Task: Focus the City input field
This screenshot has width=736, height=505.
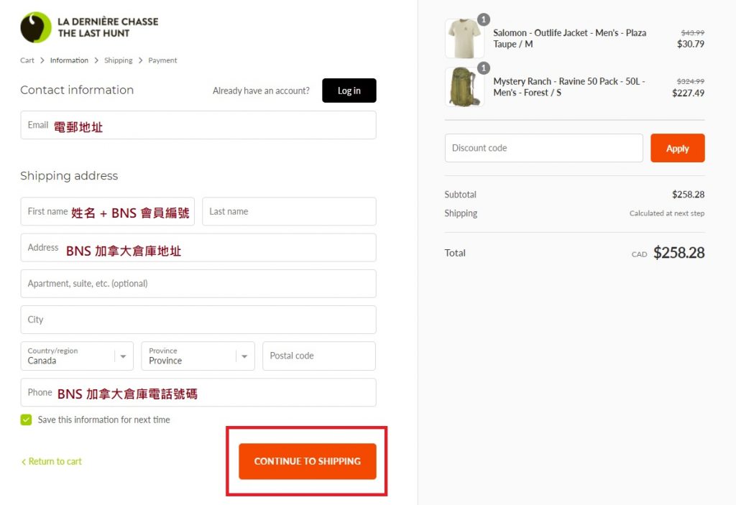Action: tap(198, 320)
